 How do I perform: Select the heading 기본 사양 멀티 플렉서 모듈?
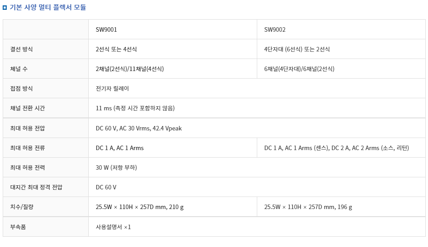click(x=48, y=7)
